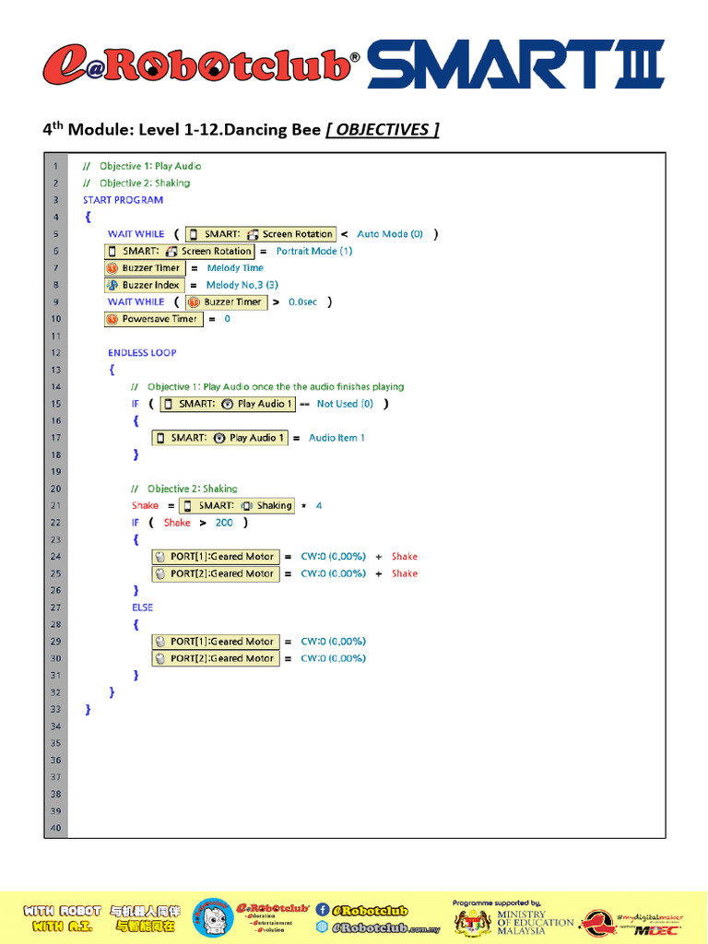708x944 pixels.
Task: Click the 'CW:0 (0.00%)' value on line 29
Action: pyautogui.click(x=334, y=642)
